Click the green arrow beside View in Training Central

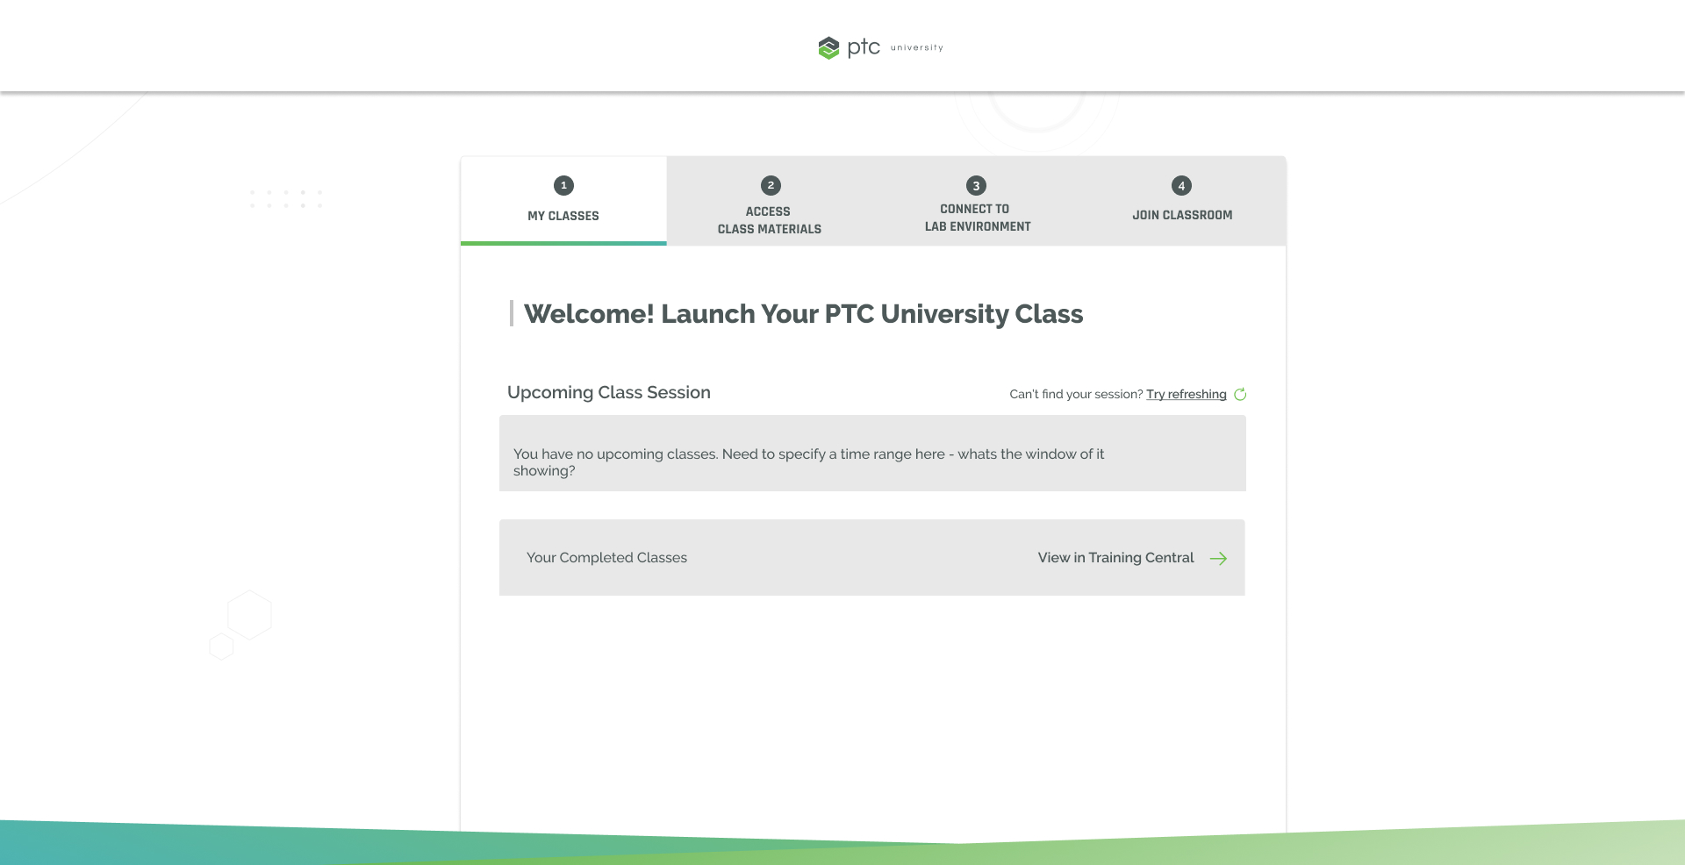coord(1218,559)
